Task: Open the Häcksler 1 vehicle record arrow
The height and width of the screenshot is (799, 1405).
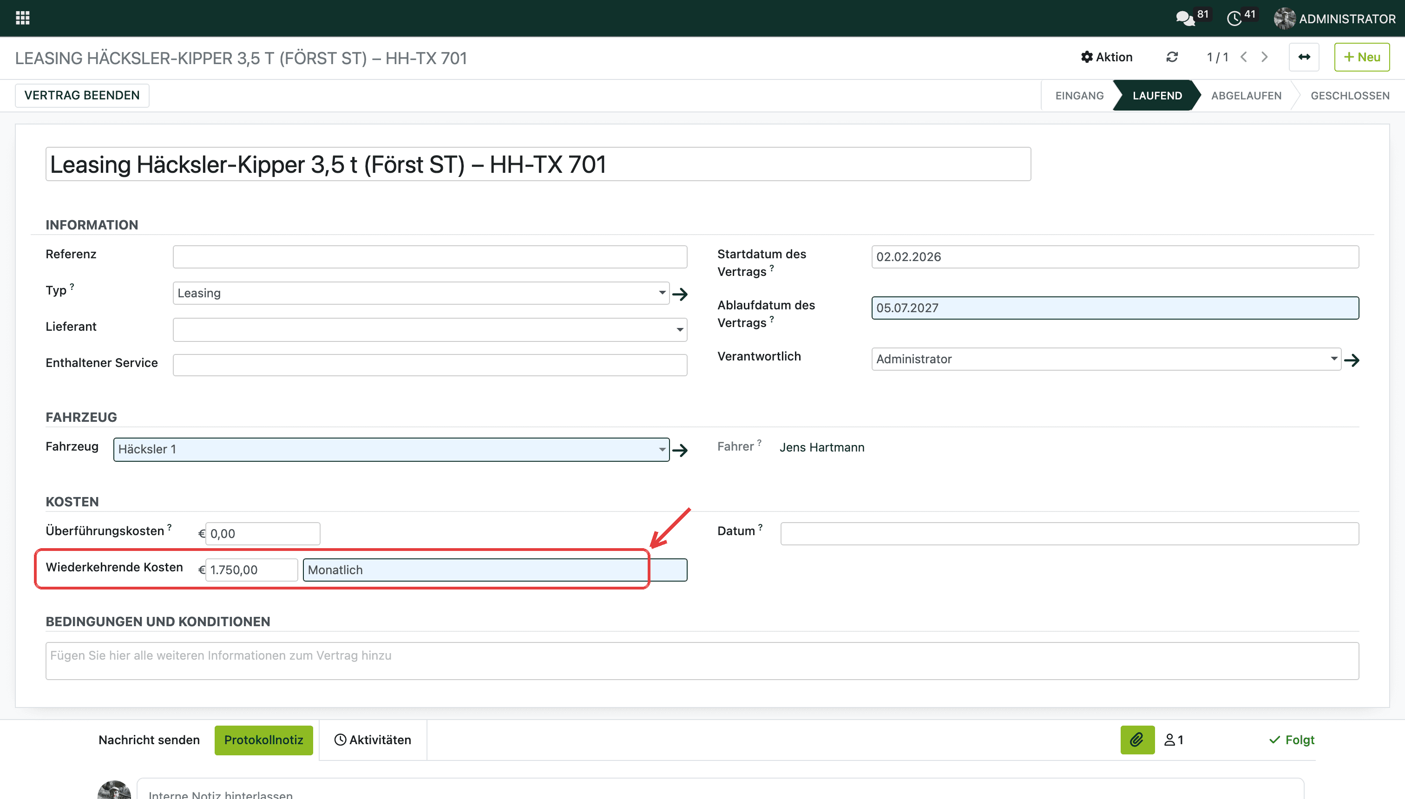Action: click(x=681, y=451)
